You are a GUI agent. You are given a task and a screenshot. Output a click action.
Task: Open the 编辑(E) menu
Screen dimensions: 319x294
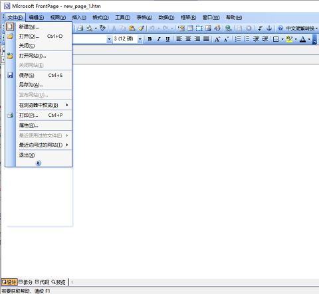pyautogui.click(x=37, y=17)
